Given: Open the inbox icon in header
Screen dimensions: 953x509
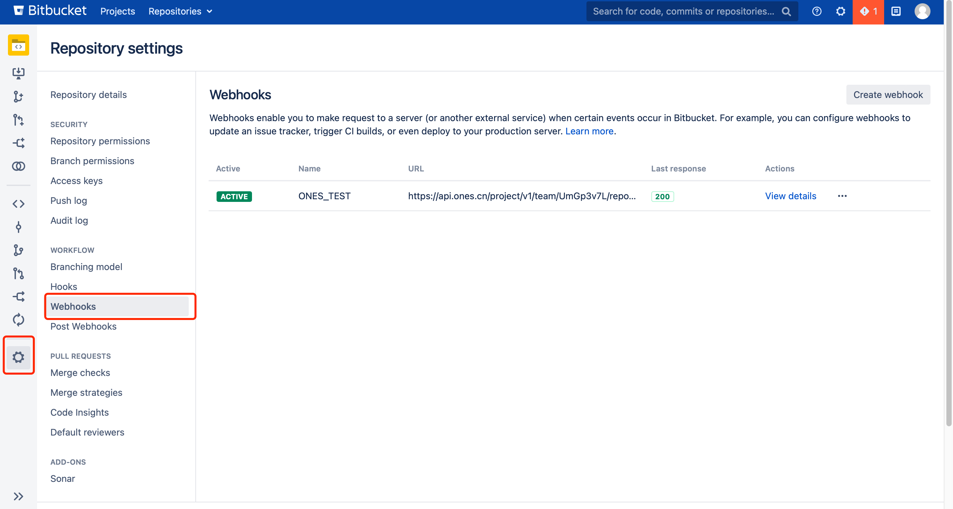Looking at the screenshot, I should tap(896, 12).
